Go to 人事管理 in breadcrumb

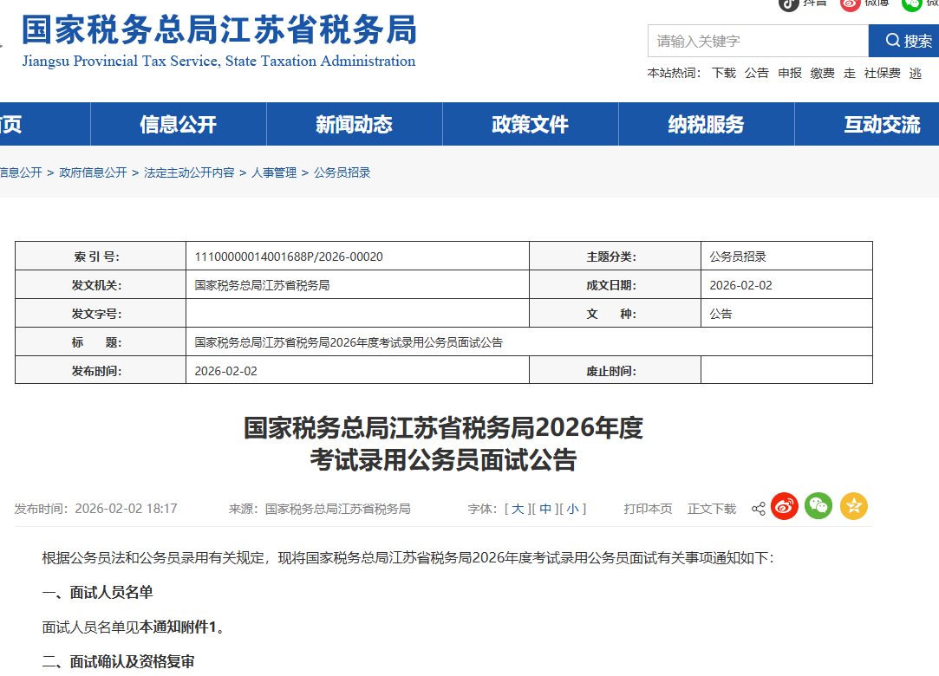coord(274,172)
